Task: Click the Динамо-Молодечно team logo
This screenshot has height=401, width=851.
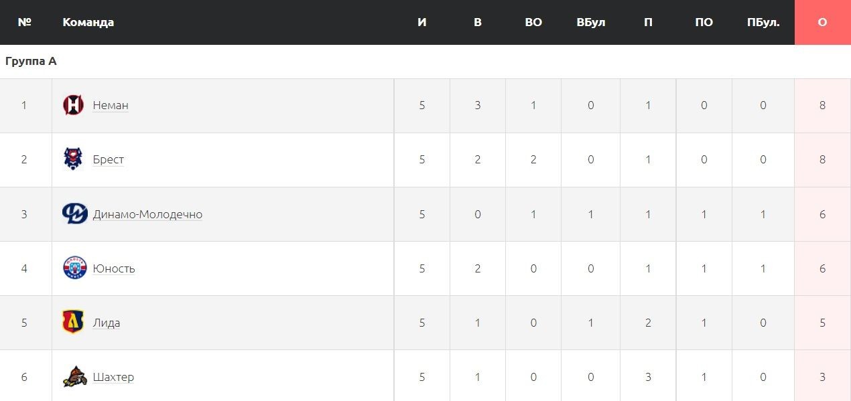Action: point(74,214)
